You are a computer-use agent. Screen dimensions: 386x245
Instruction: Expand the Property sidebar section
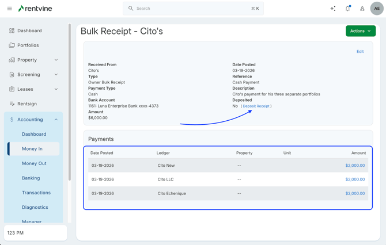(x=56, y=60)
